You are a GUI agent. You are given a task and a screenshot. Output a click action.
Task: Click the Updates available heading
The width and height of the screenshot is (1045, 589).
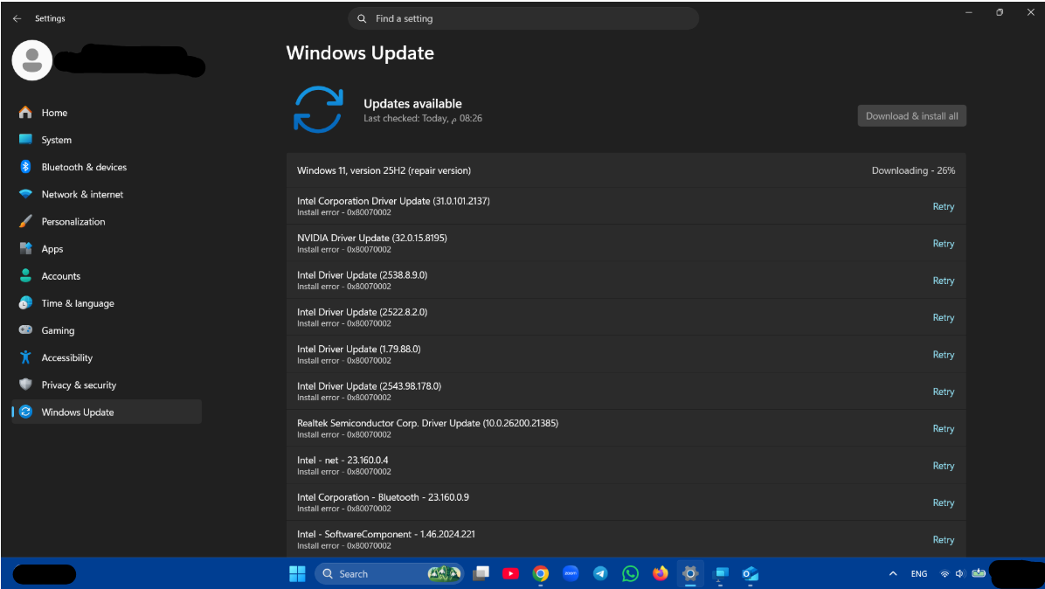click(412, 104)
